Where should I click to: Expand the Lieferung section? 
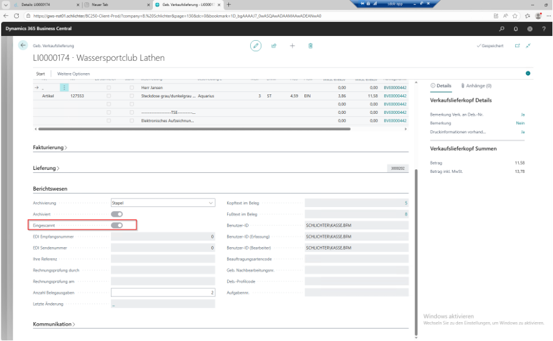coord(46,168)
